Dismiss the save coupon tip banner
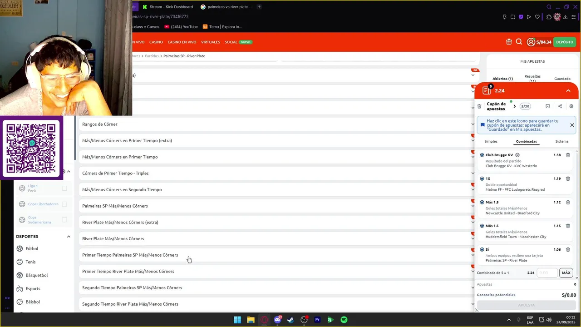The image size is (581, 327). (572, 125)
